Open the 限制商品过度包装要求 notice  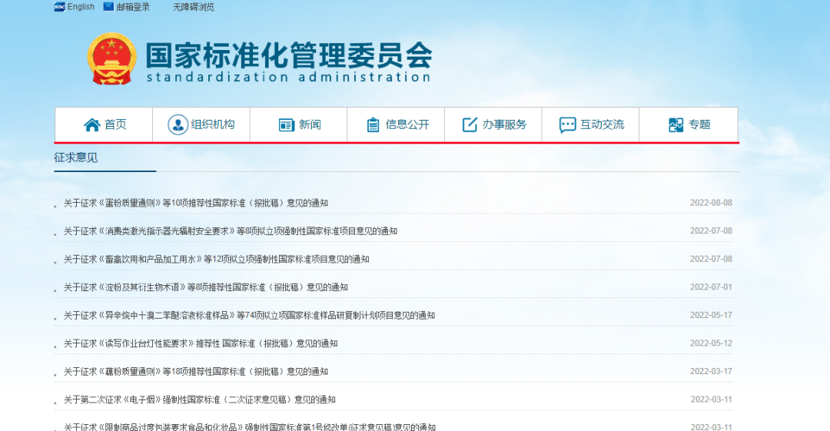coord(250,426)
